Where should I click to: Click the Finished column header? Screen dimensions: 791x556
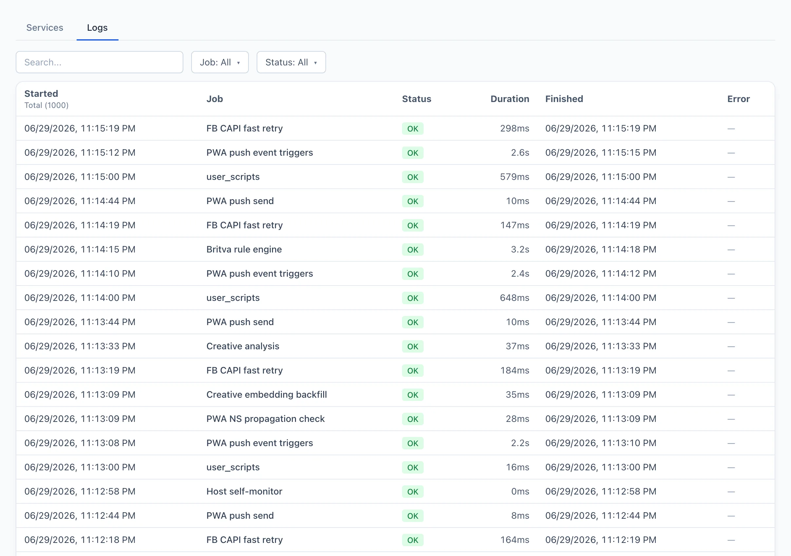[x=564, y=99]
